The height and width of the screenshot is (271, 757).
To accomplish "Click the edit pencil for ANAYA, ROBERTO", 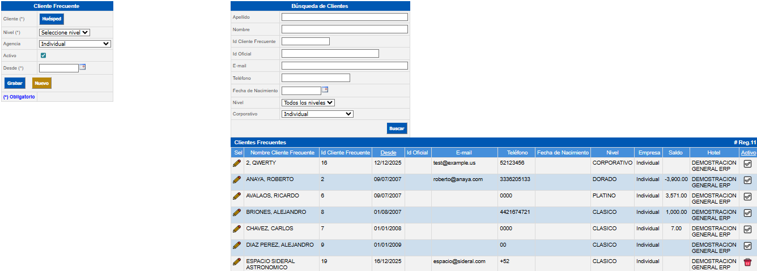I will (237, 179).
